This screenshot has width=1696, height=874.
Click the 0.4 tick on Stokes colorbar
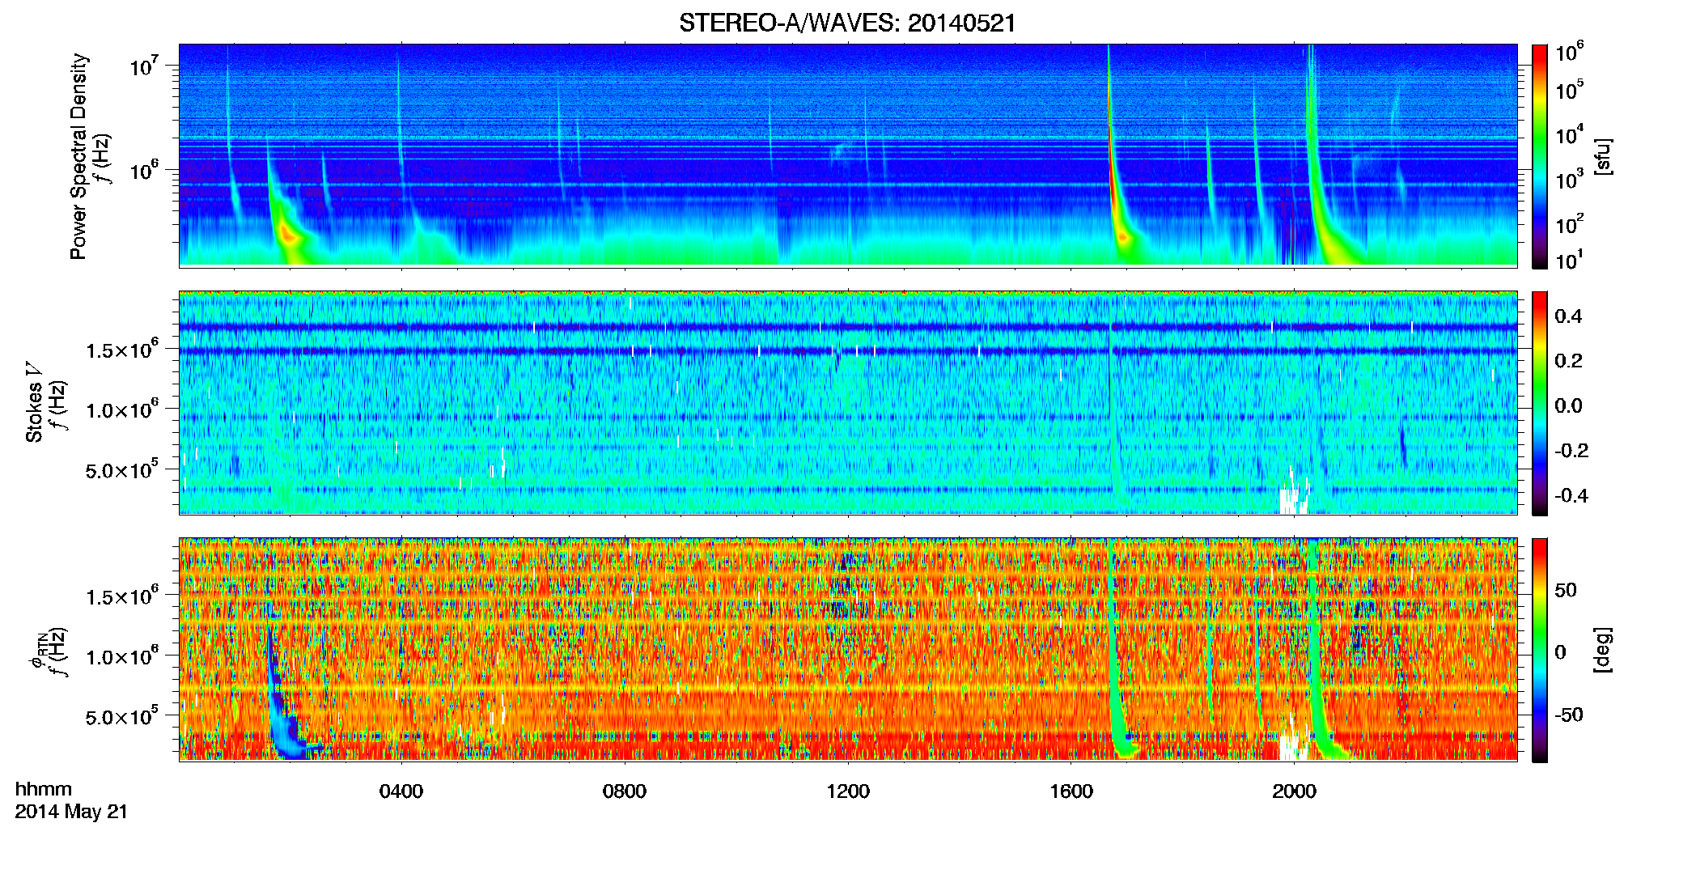pos(1568,316)
